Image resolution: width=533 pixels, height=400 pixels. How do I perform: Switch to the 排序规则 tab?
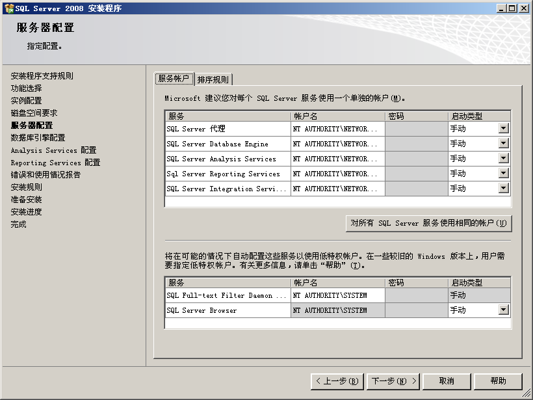point(213,79)
